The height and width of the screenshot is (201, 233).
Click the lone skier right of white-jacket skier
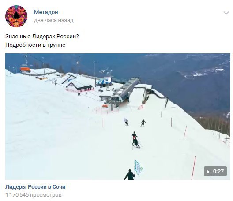(x=143, y=123)
